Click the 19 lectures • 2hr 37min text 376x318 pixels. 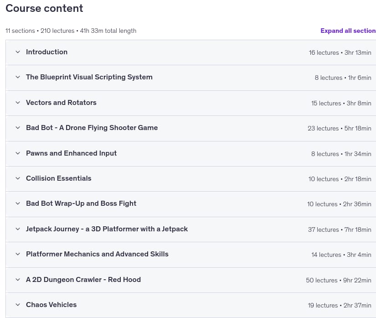click(x=340, y=306)
